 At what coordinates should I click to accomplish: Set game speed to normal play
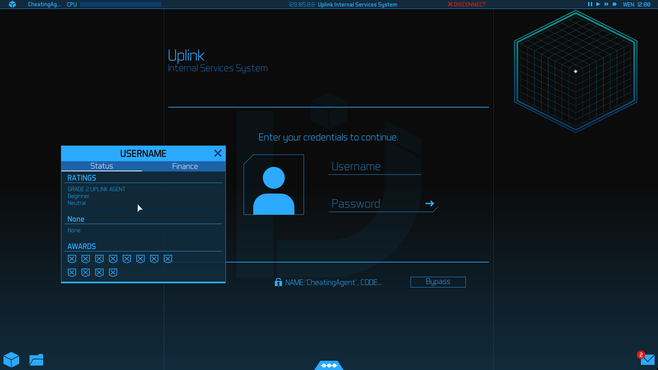pos(598,4)
